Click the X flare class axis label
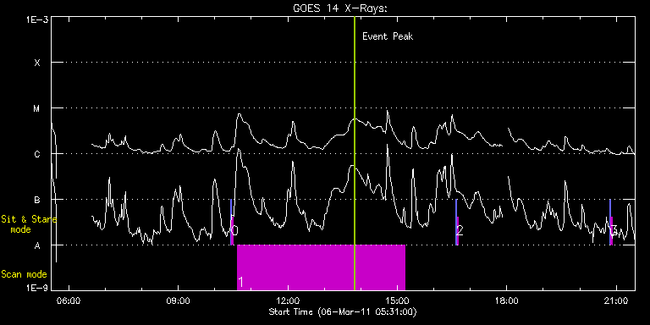Image resolution: width=650 pixels, height=325 pixels. pos(37,63)
